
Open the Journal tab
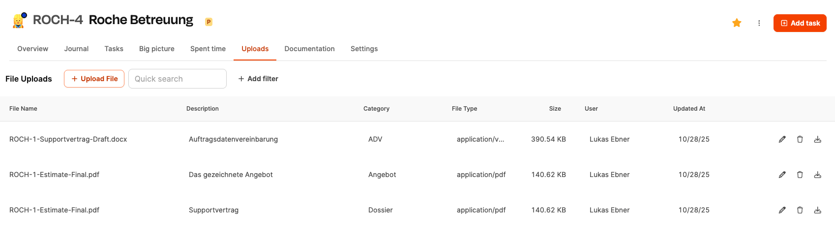(76, 49)
